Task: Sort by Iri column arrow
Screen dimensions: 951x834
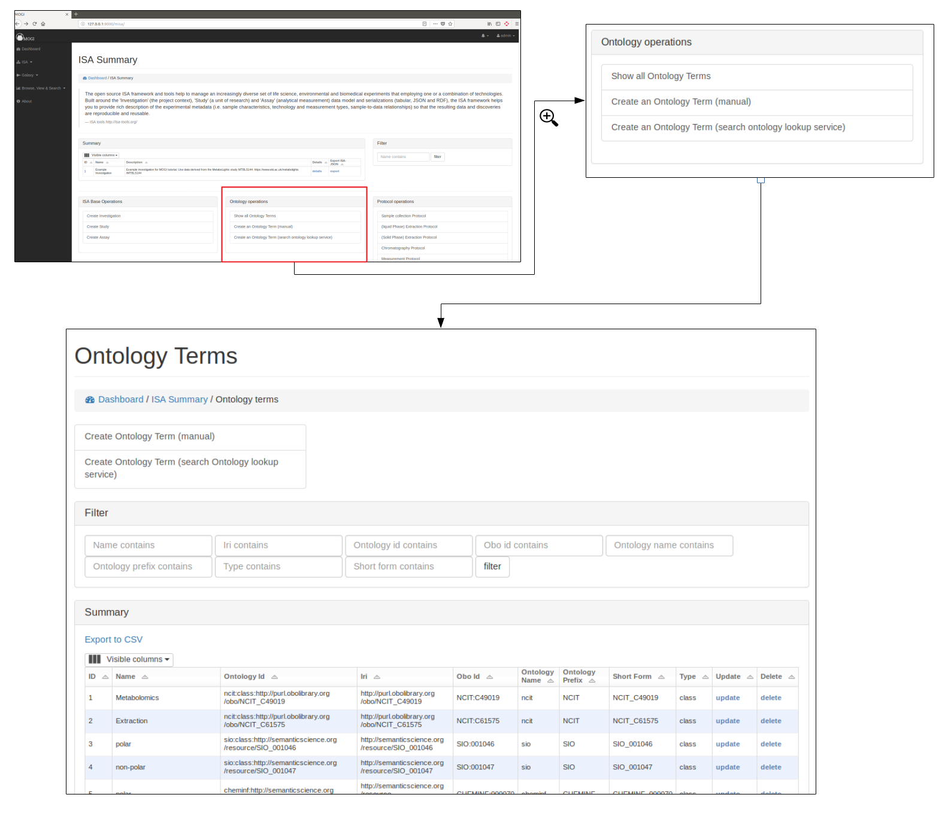Action: coord(377,677)
